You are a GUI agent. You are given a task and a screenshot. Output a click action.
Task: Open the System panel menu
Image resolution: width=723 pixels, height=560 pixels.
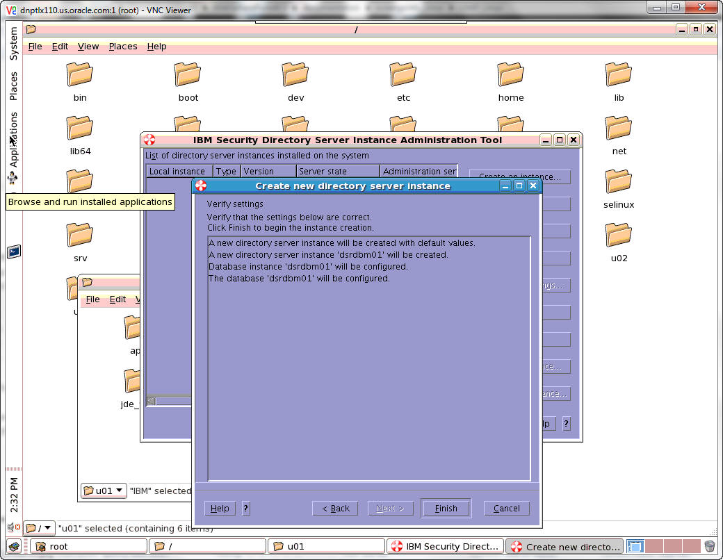[13, 43]
